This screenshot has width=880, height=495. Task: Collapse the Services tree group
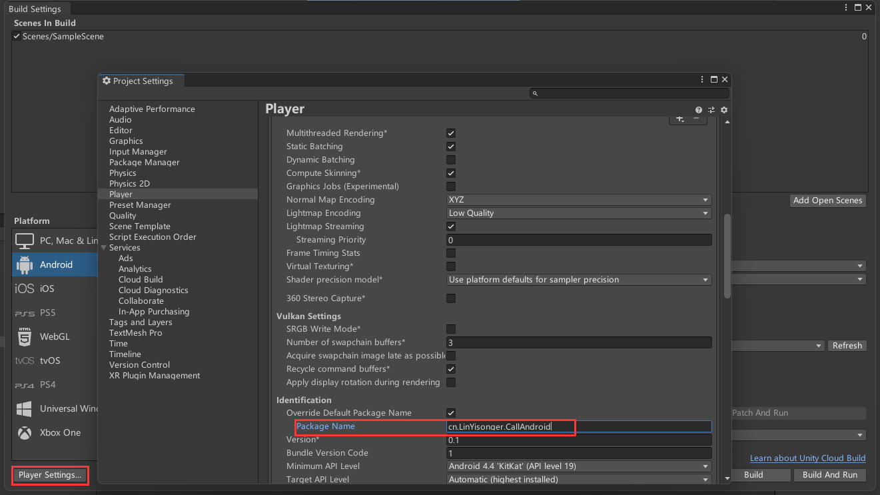[x=104, y=248]
